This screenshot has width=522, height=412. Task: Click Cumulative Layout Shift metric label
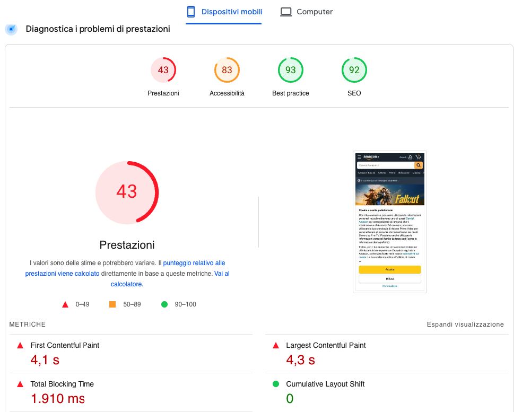[x=325, y=384]
